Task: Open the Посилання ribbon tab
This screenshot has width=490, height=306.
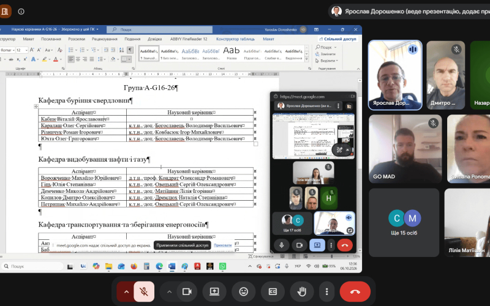Action: click(x=51, y=39)
